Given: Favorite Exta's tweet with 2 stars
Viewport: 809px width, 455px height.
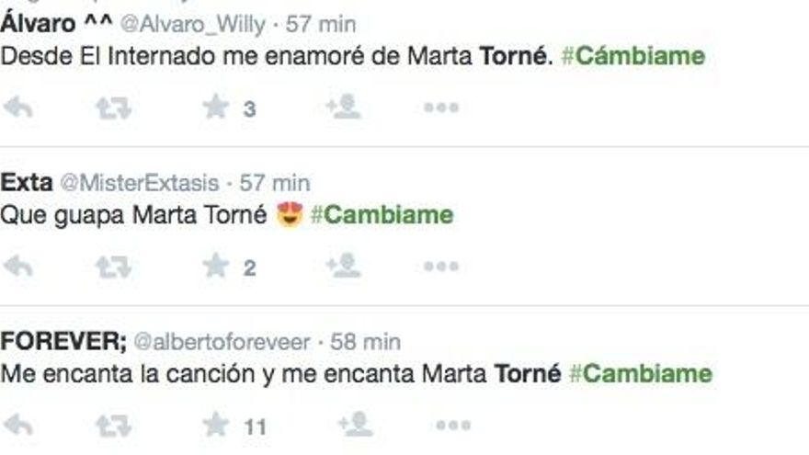Looking at the screenshot, I should click(216, 267).
